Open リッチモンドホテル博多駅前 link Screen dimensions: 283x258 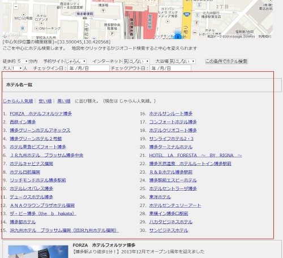(38, 180)
